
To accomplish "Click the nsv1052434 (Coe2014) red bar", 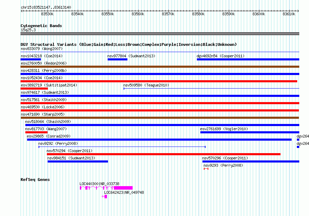I will coord(159,81).
